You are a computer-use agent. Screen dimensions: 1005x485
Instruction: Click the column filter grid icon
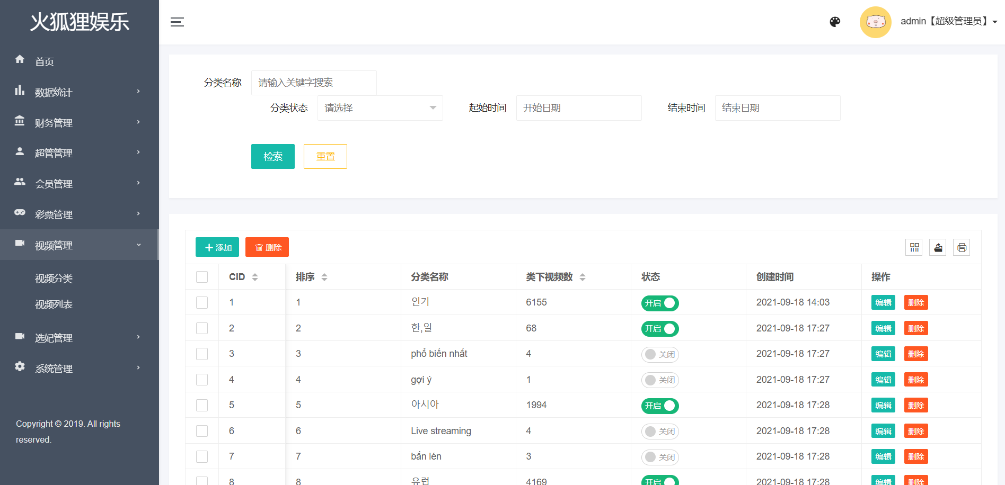[914, 247]
